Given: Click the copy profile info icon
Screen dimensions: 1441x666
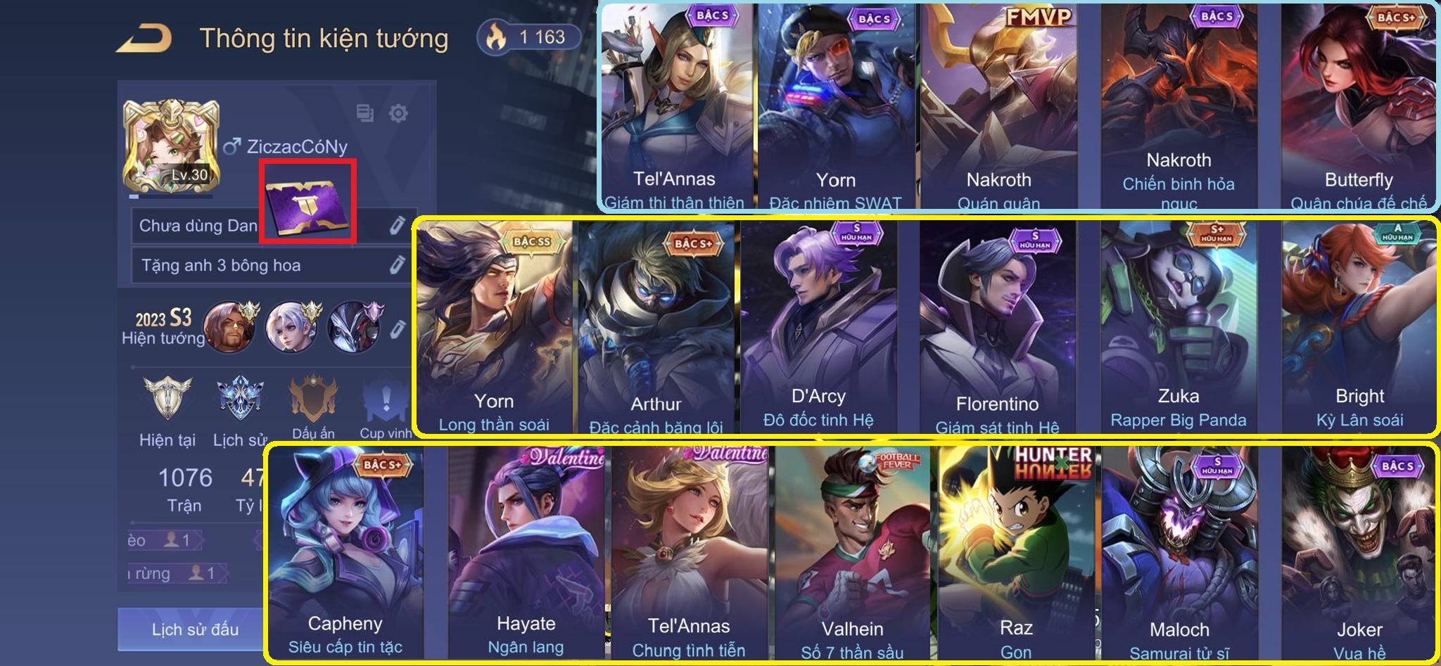Looking at the screenshot, I should [364, 113].
